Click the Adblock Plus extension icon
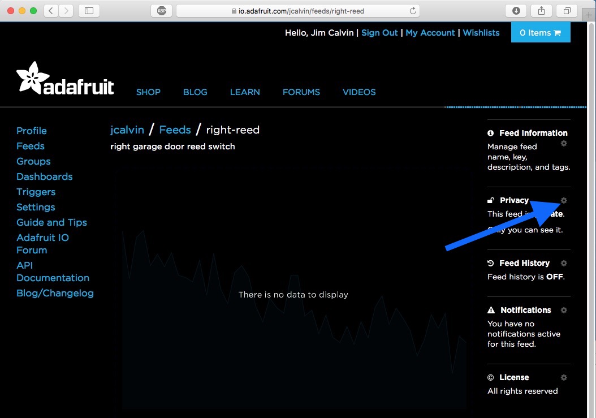The image size is (596, 418). (162, 11)
